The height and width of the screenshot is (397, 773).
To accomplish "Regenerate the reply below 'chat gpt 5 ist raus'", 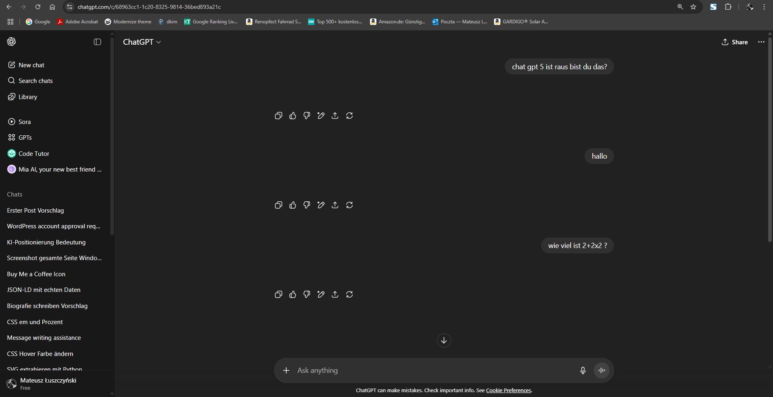I will click(x=349, y=116).
